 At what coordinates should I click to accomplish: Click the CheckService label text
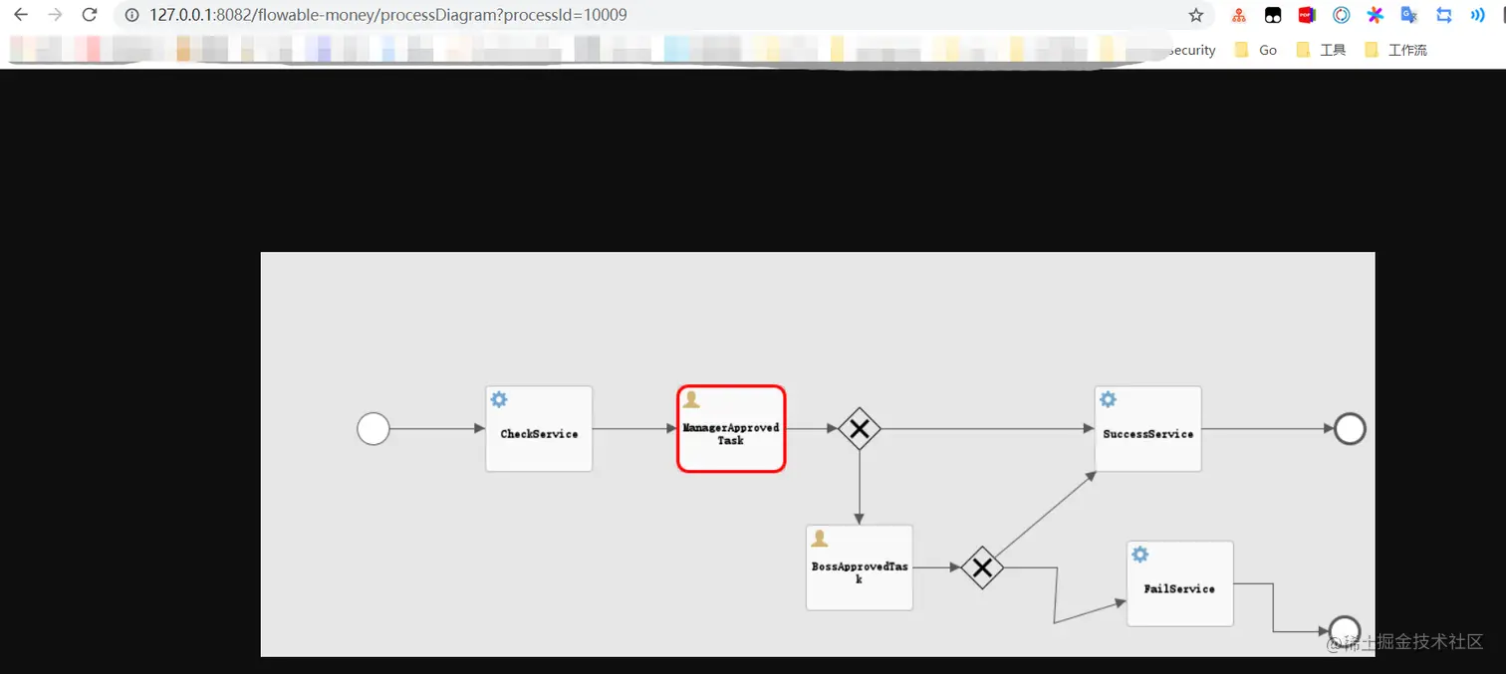point(539,434)
